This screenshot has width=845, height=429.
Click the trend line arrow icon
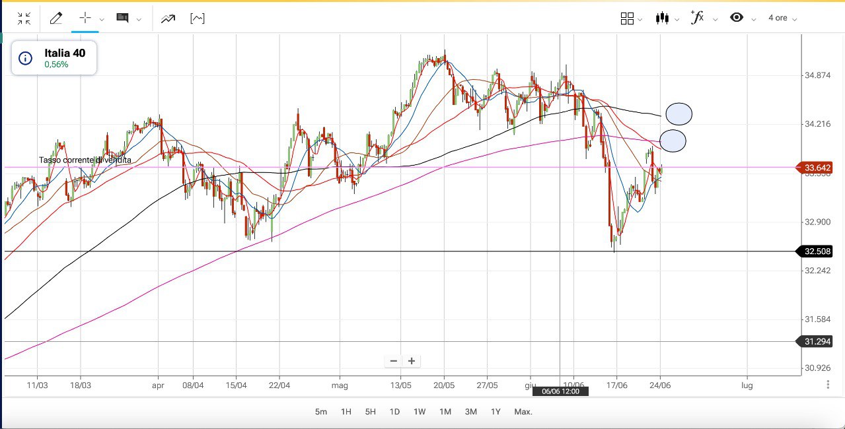click(x=168, y=18)
